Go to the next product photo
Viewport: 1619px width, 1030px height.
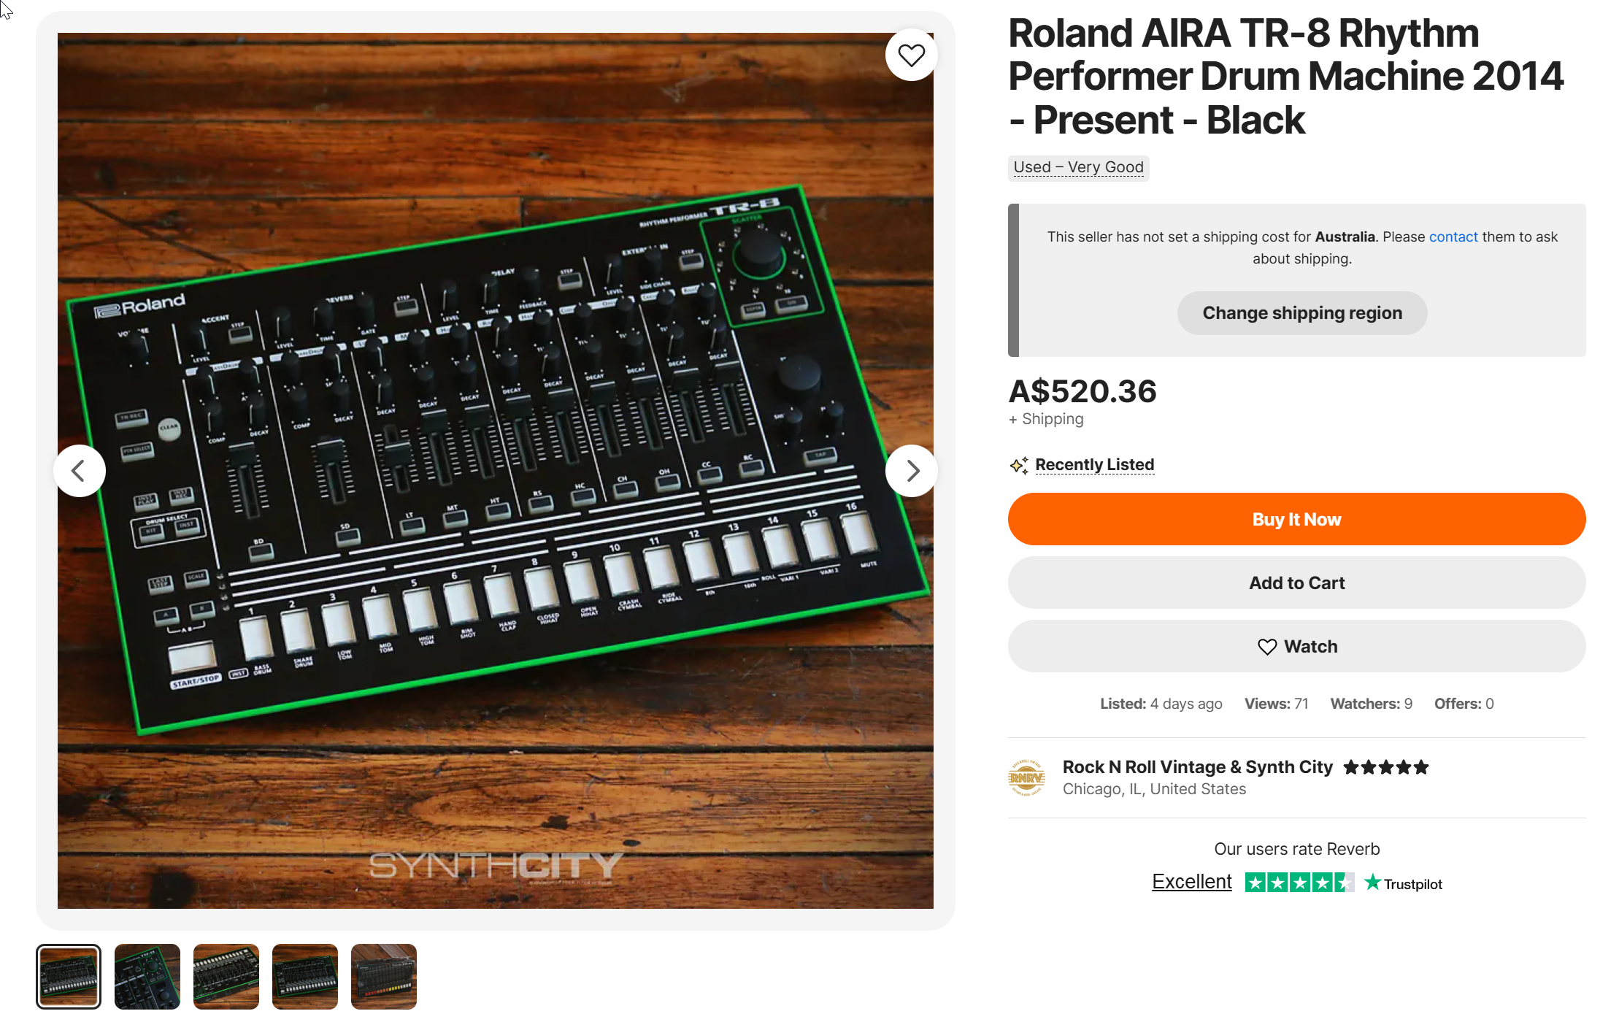tap(911, 471)
